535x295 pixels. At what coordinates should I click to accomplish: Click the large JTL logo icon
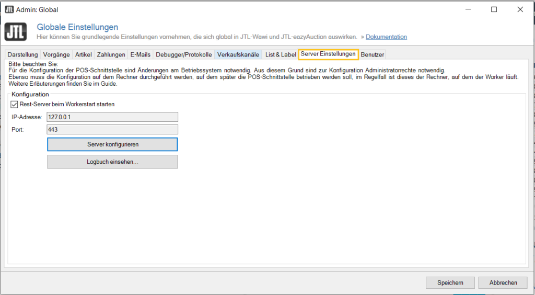16,32
